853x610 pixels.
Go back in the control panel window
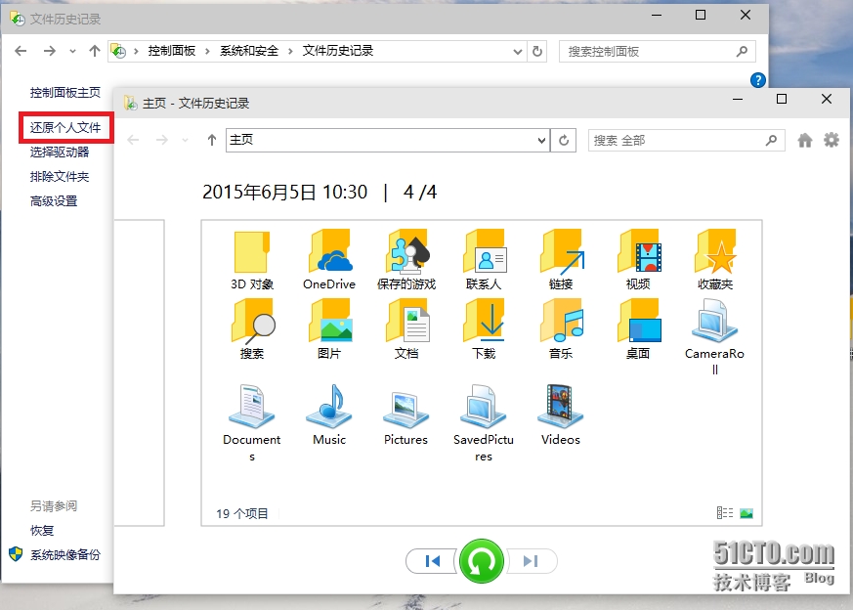[21, 51]
